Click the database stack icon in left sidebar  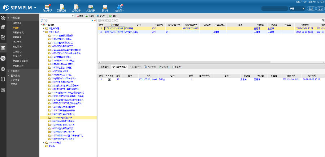(x=3, y=48)
